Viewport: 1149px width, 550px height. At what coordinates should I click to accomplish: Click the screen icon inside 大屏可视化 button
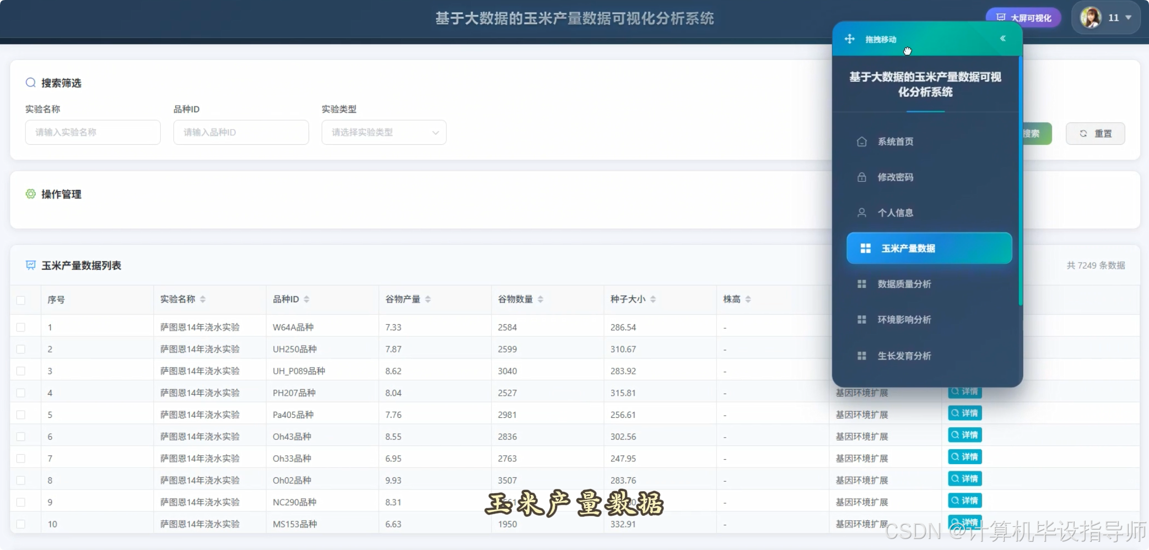click(x=1001, y=17)
